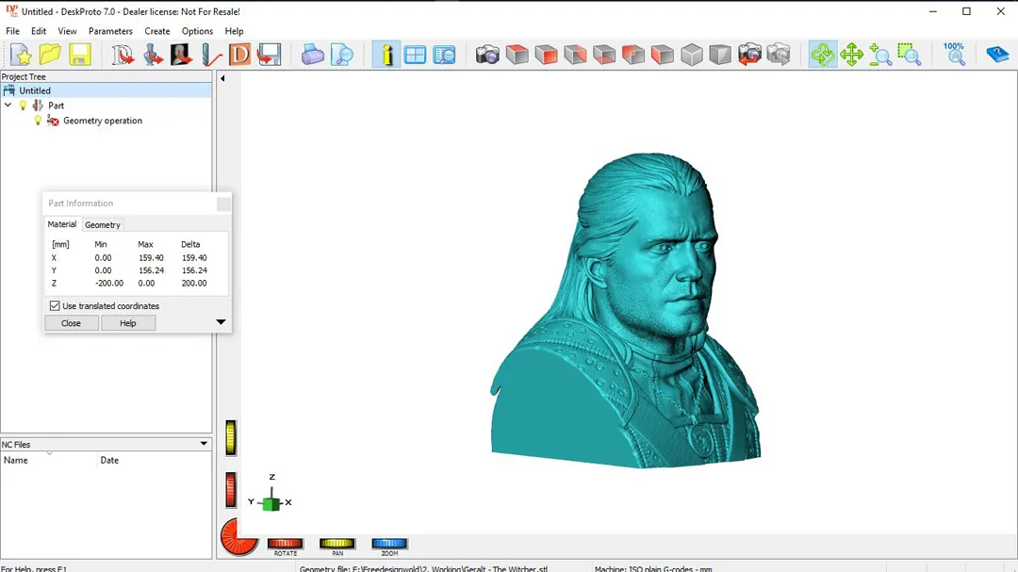
Task: Dismiss Part Information with its title-bar X
Action: click(x=223, y=204)
